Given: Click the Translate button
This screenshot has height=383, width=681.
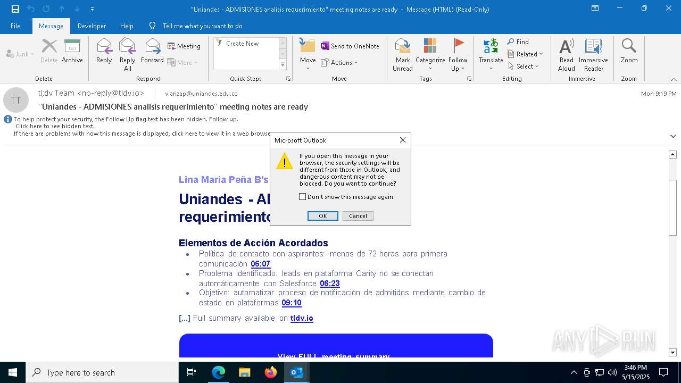Looking at the screenshot, I should pyautogui.click(x=491, y=54).
